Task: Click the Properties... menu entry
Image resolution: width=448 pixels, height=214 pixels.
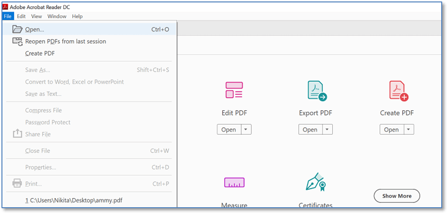Action: [89, 167]
